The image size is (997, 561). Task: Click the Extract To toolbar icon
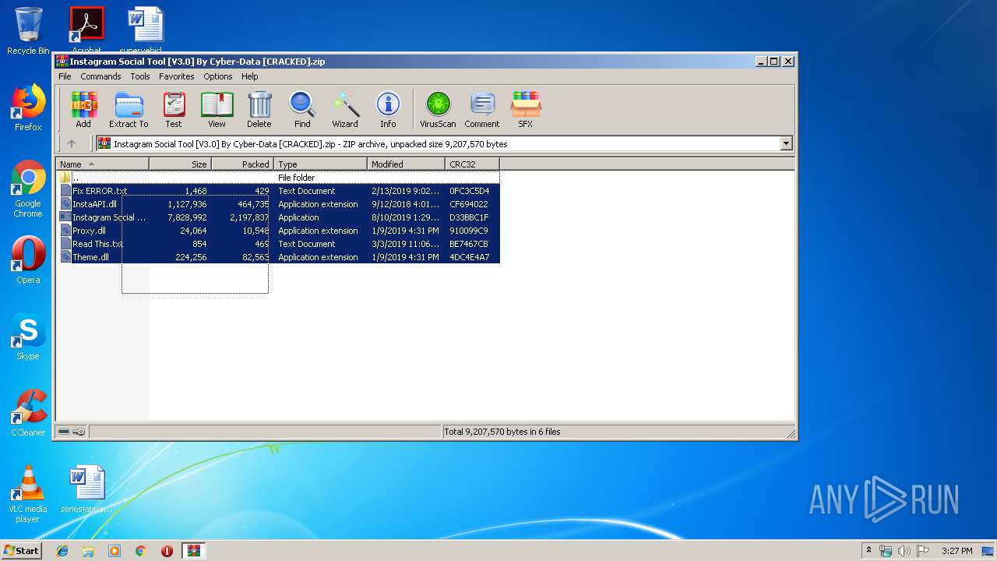click(x=129, y=109)
